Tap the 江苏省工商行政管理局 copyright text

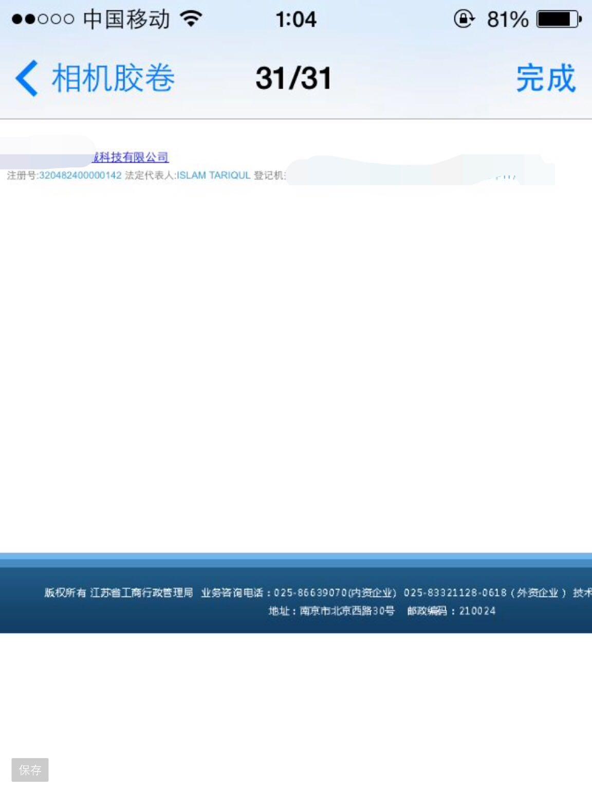click(x=142, y=592)
